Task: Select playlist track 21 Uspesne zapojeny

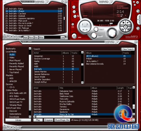Action: point(34,18)
